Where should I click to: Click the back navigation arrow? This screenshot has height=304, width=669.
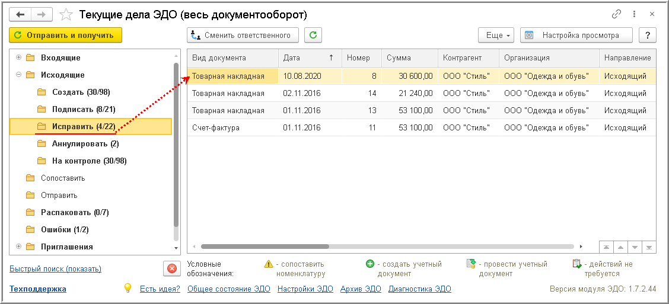coord(20,14)
